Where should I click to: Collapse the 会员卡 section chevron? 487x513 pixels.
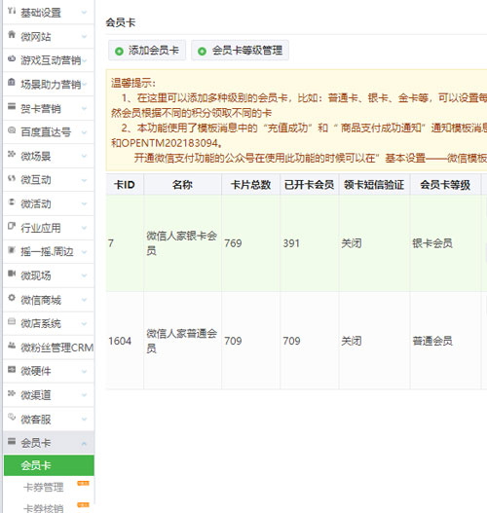84,443
